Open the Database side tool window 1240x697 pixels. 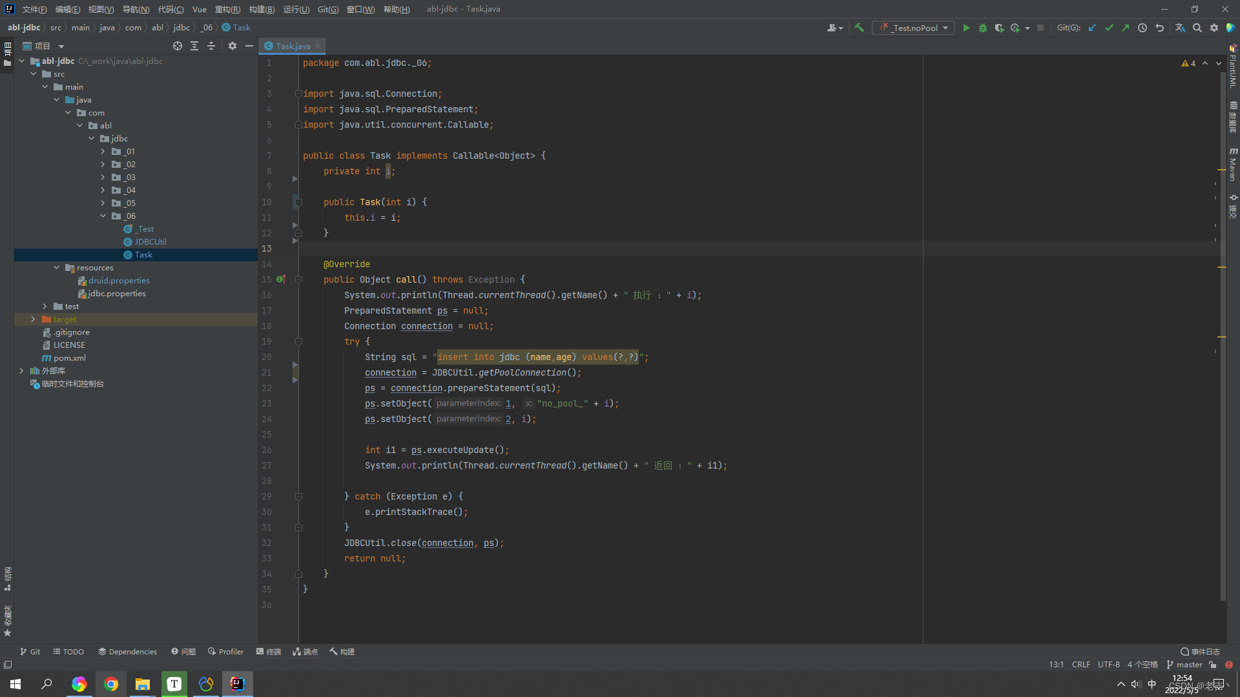(x=1233, y=117)
